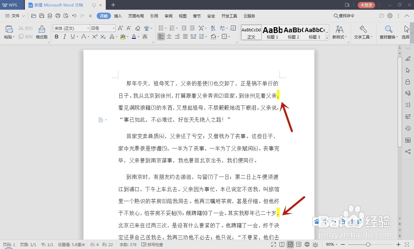
Task: Open the 文件 (File) menu
Action: pyautogui.click(x=15, y=16)
